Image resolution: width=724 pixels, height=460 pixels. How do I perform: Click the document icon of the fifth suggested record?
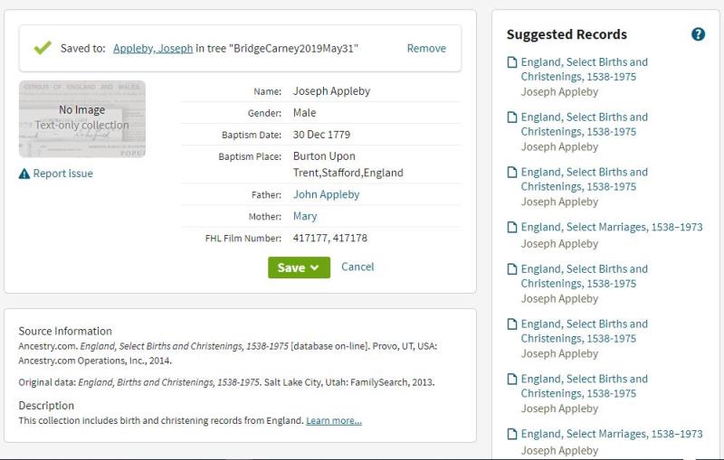[511, 269]
